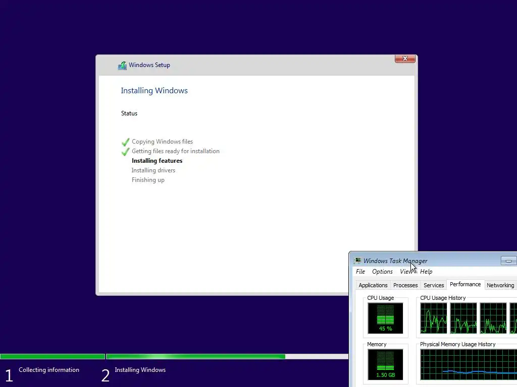The width and height of the screenshot is (517, 387).
Task: Click the 'Installing drivers' step text
Action: (153, 170)
